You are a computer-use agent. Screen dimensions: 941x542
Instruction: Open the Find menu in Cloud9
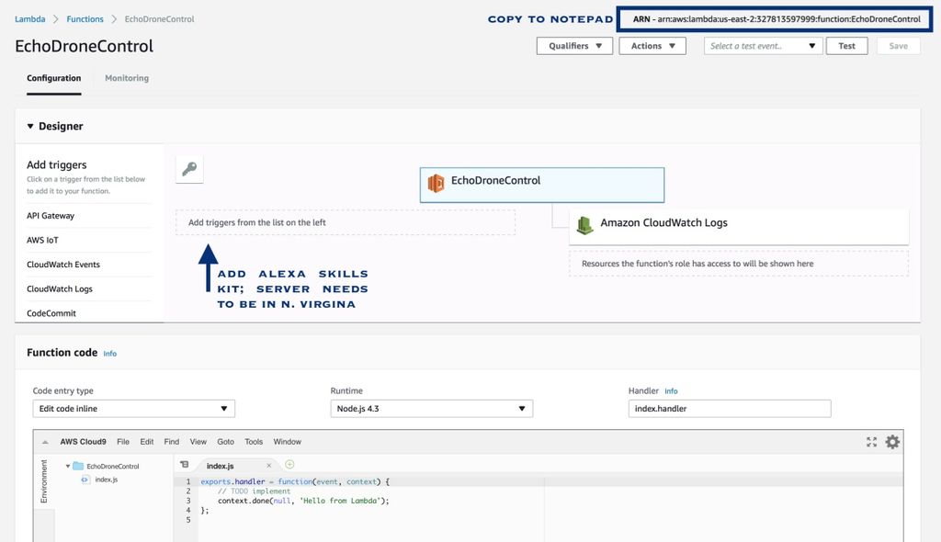coord(172,442)
